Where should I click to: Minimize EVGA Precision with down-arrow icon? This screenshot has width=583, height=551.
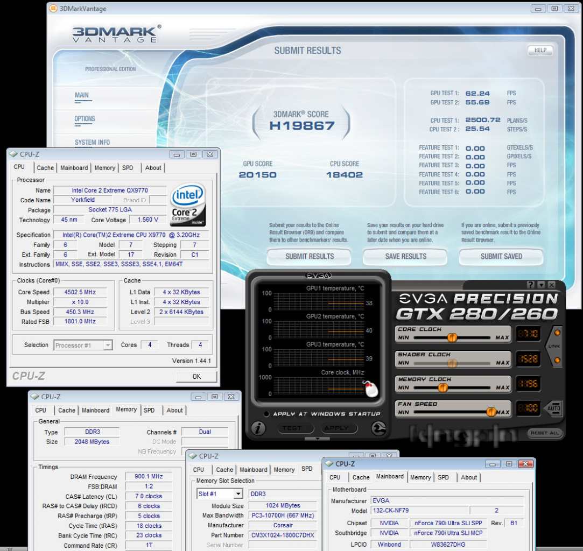(x=542, y=285)
